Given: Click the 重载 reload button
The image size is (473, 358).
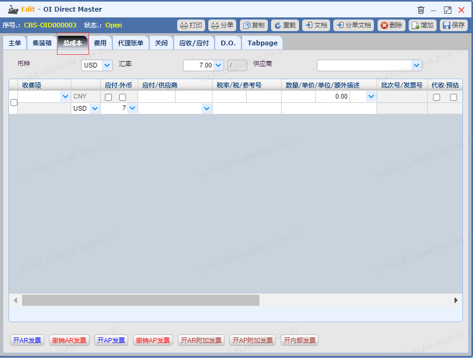Looking at the screenshot, I should tap(285, 25).
